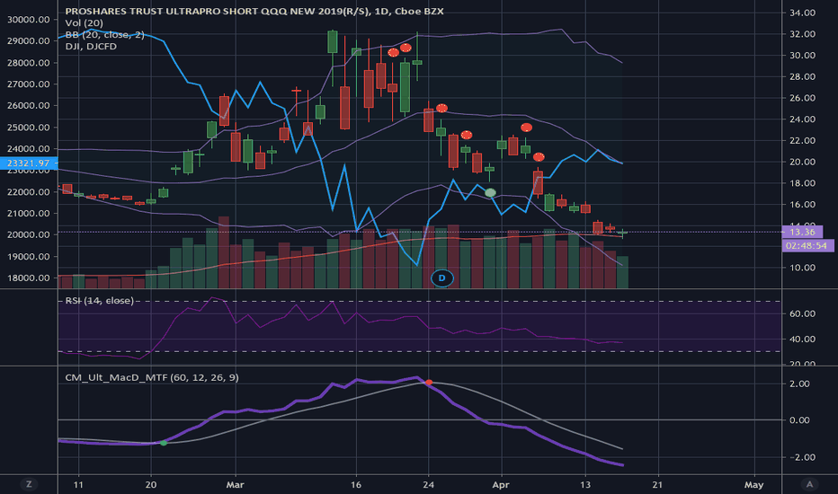This screenshot has width=838, height=494.
Task: Click the 23321.97 DJI price tag
Action: [29, 163]
